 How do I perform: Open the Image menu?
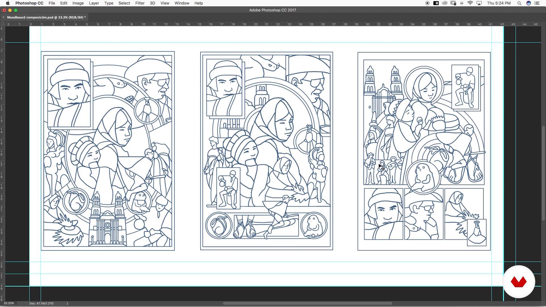coord(78,3)
